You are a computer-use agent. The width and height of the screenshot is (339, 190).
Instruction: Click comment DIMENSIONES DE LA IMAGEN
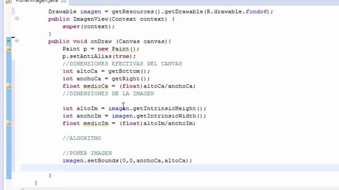tap(108, 93)
